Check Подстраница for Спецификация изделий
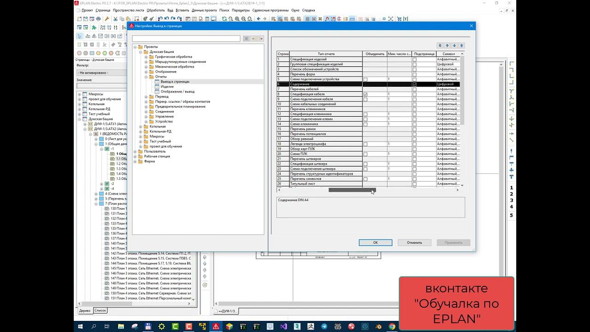Image resolution: width=590 pixels, height=332 pixels. (414, 59)
